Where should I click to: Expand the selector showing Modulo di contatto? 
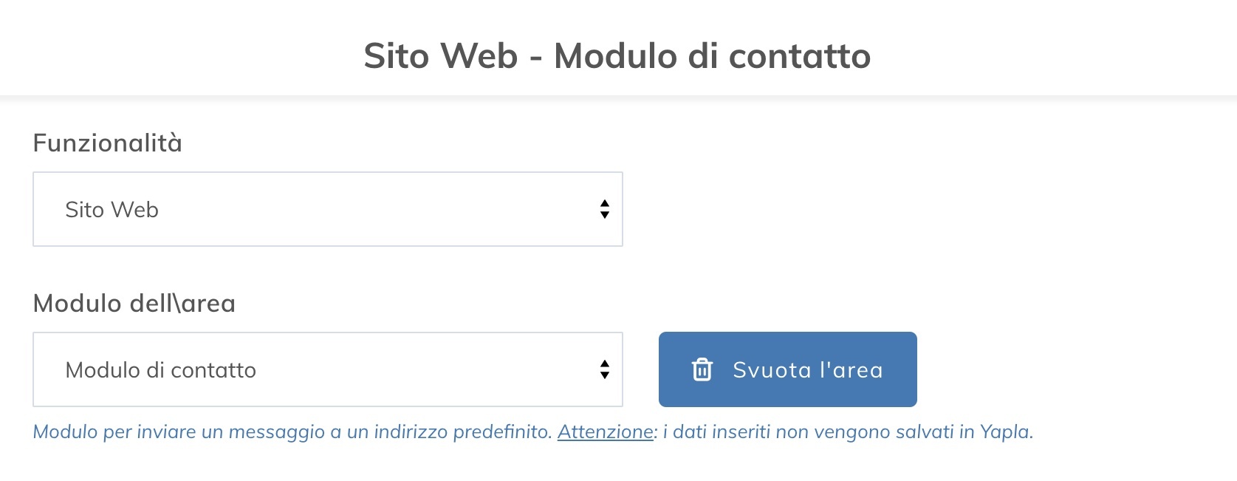329,369
